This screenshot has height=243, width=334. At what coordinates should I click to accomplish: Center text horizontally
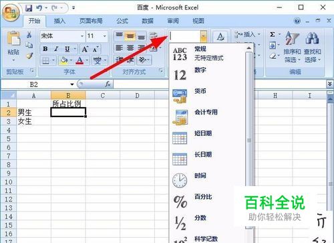point(130,48)
